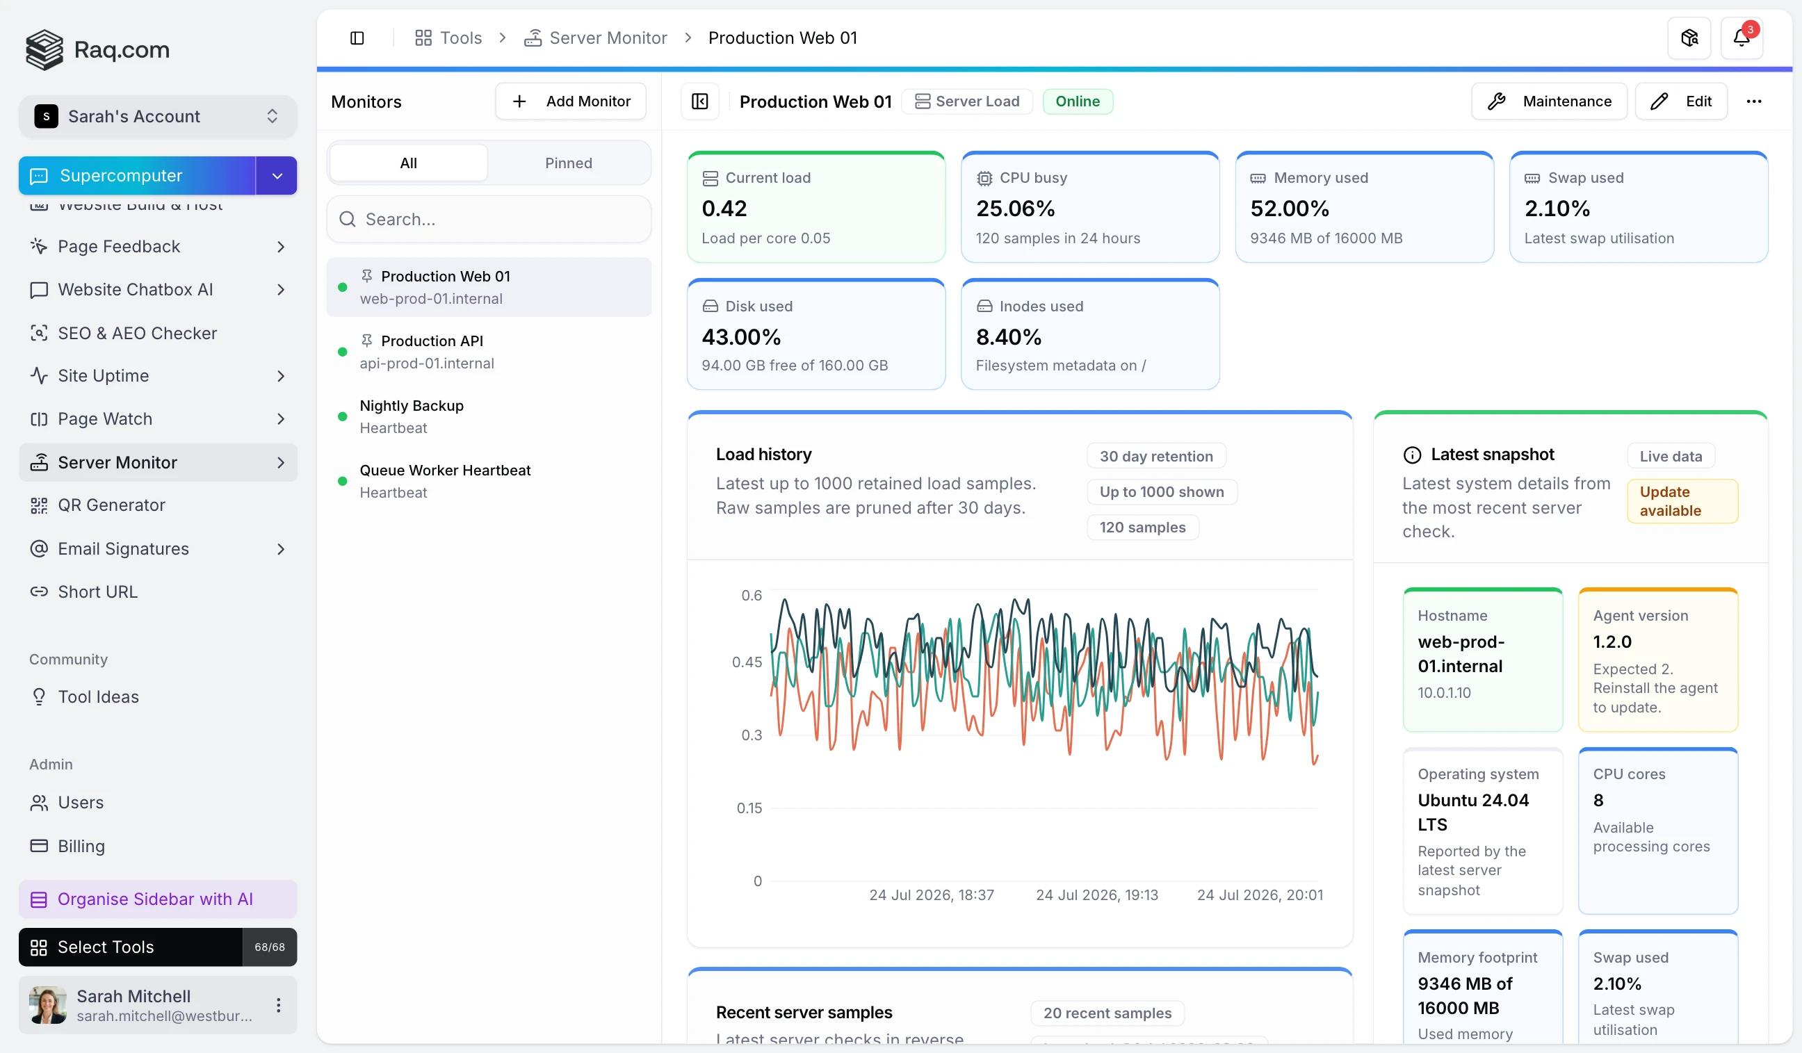Open Tool Ideas community link
This screenshot has height=1053, width=1802.
[x=157, y=697]
